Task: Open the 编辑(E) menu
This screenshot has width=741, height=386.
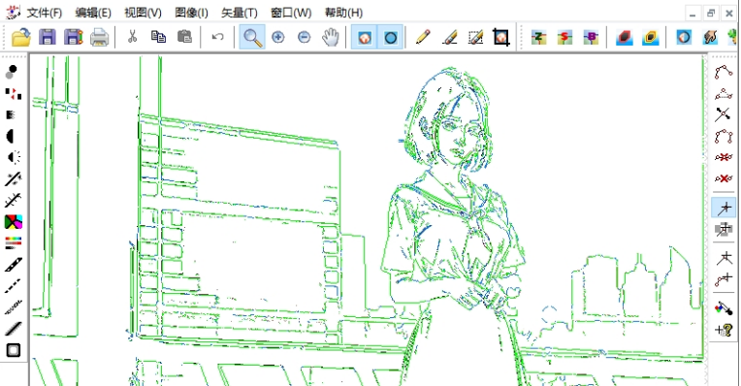Action: (93, 13)
